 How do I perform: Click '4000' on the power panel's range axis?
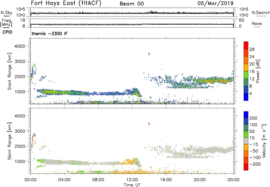[x=20, y=46]
